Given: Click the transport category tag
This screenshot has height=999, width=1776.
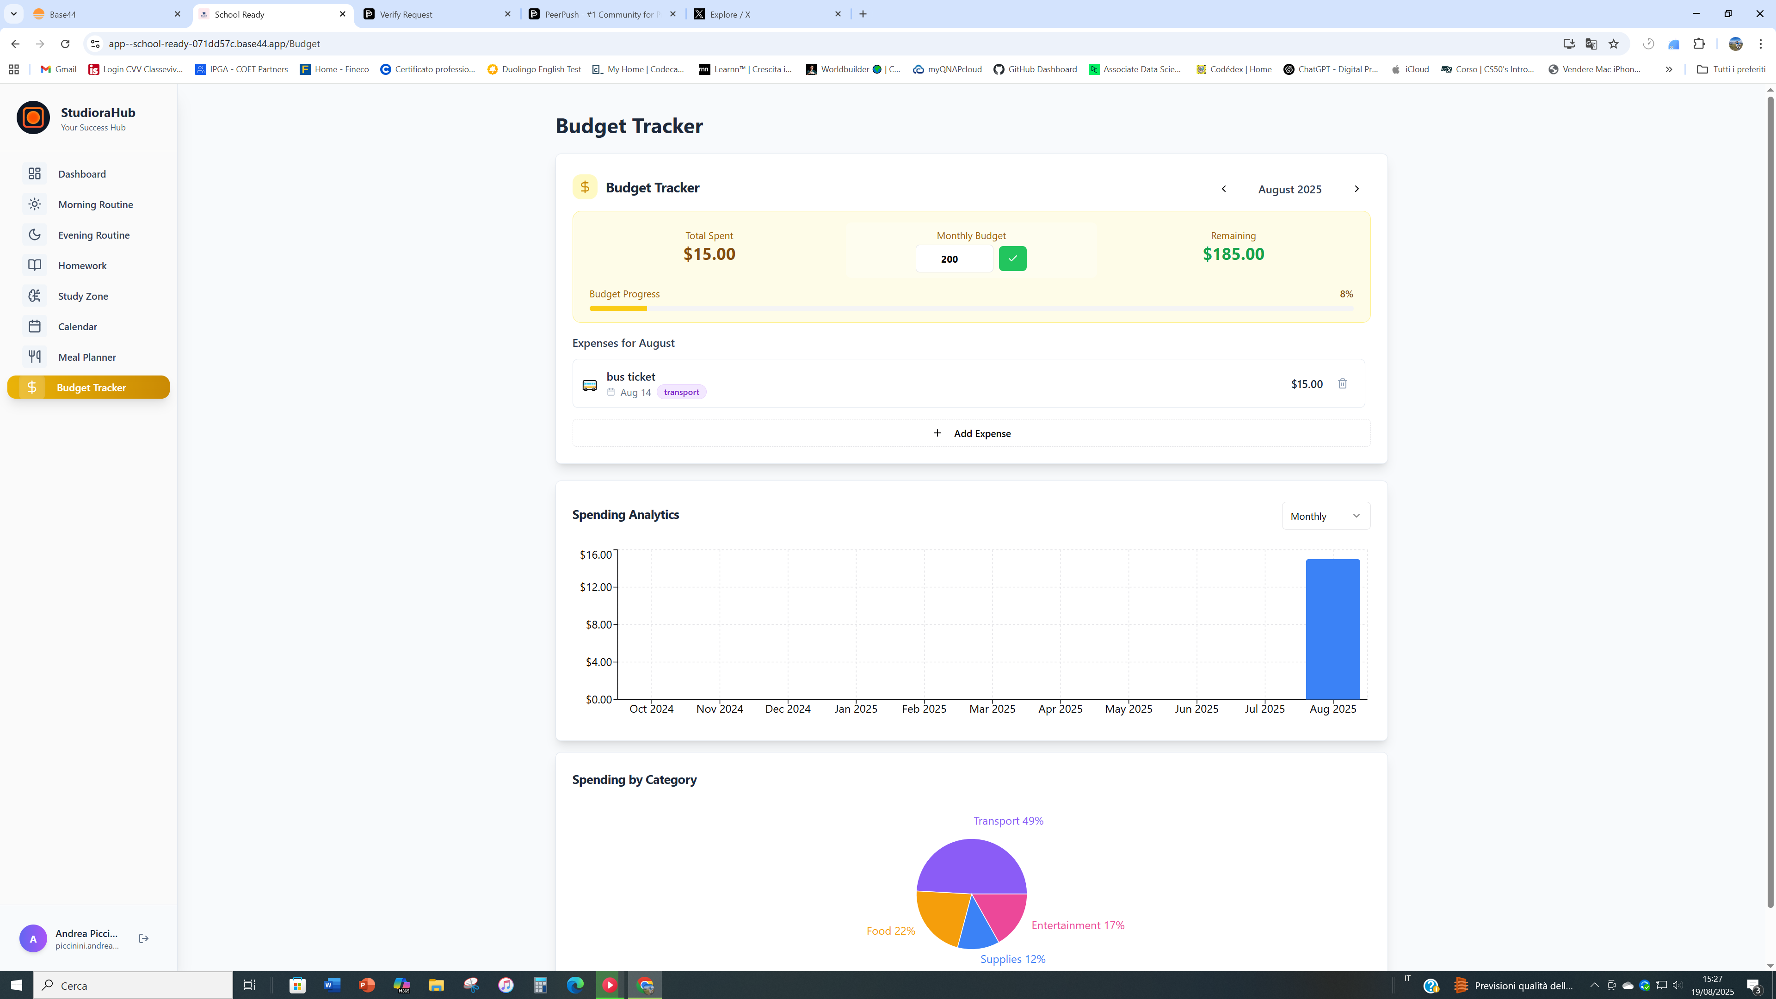Looking at the screenshot, I should 681,392.
